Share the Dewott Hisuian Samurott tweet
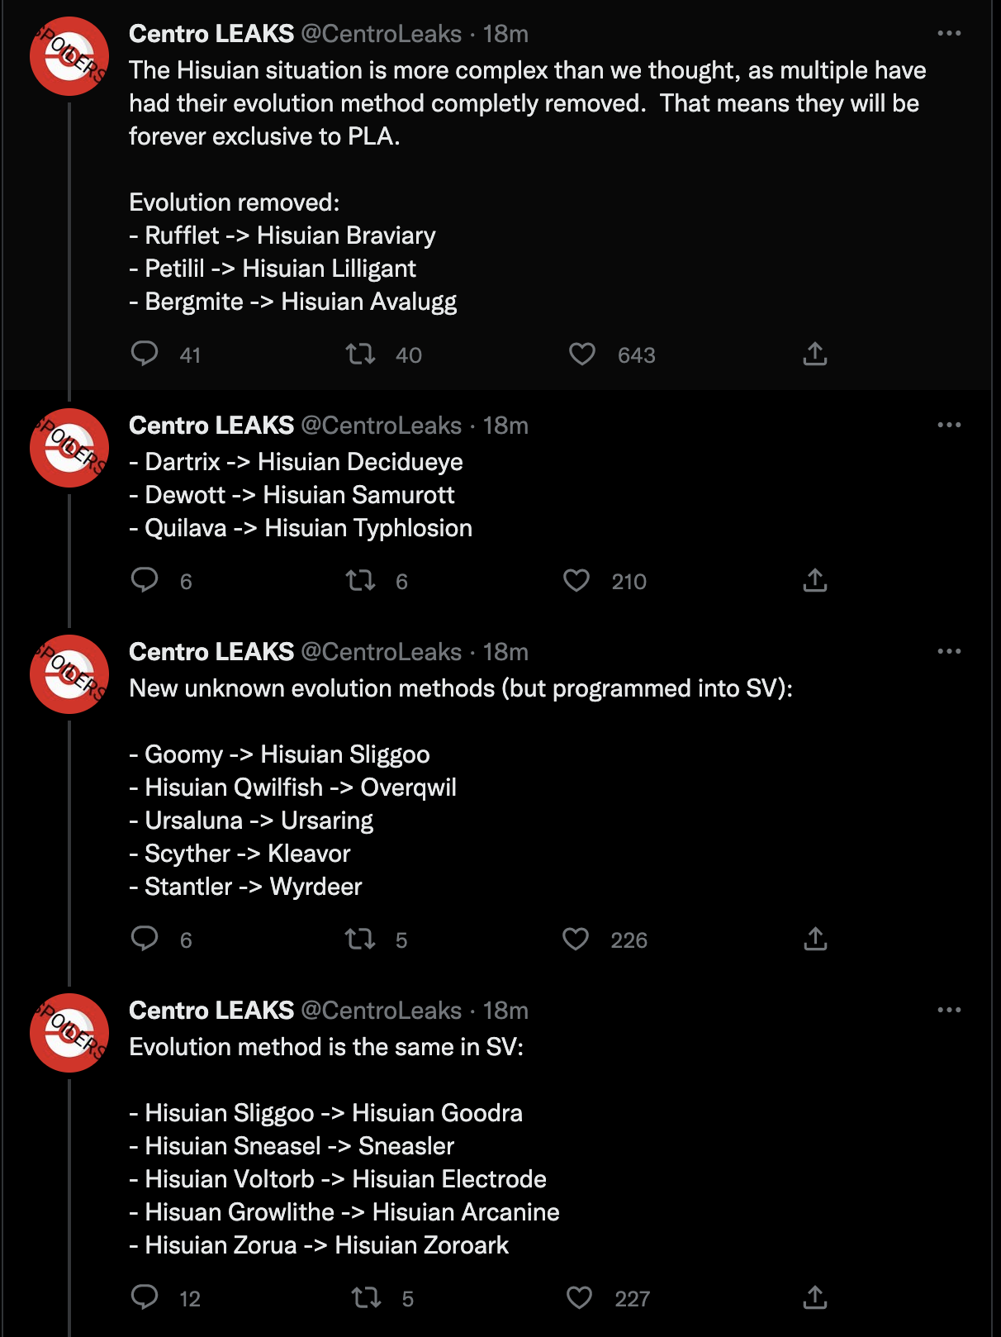 coord(814,581)
